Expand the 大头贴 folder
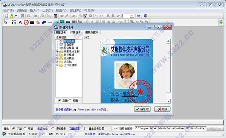 point(57,61)
